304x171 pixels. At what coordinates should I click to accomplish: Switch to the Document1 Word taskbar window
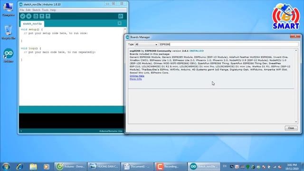[x=137, y=167]
